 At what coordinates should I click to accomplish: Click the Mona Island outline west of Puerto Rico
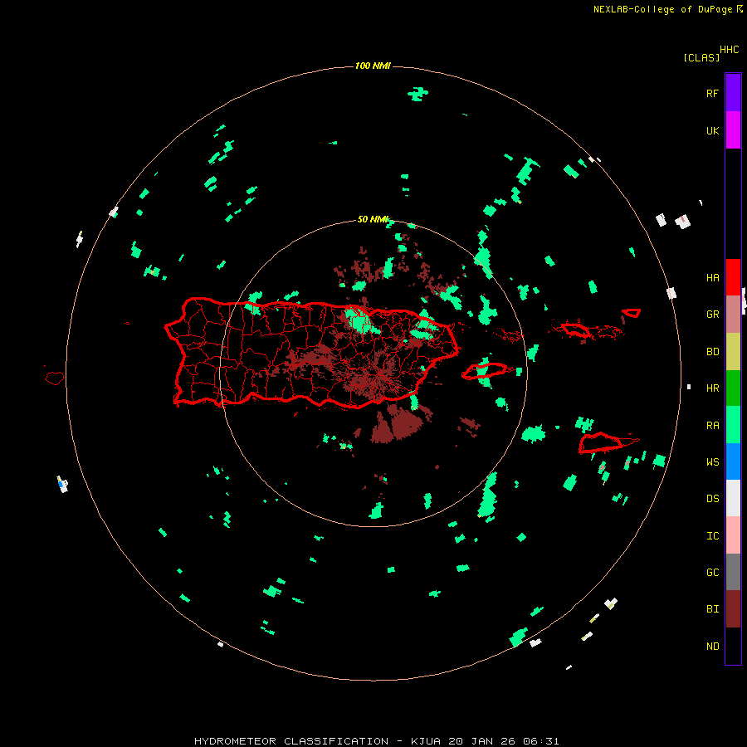pyautogui.click(x=55, y=378)
